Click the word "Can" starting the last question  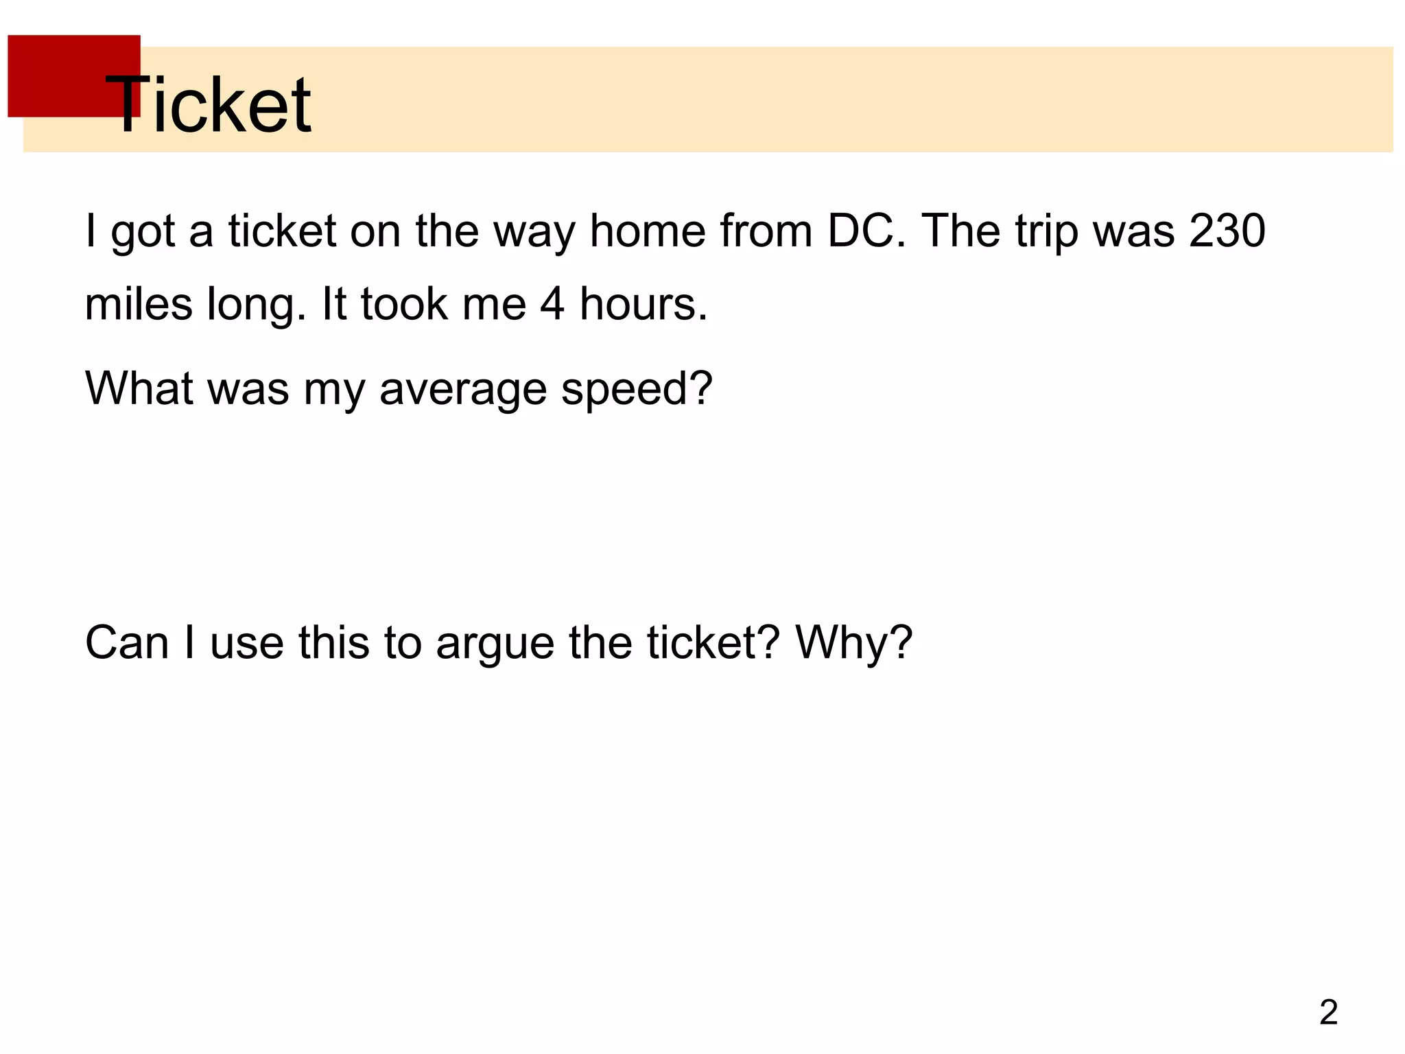(127, 643)
